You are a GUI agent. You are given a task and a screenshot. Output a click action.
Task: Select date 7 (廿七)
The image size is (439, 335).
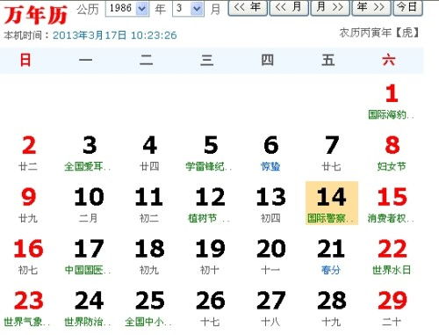click(332, 153)
